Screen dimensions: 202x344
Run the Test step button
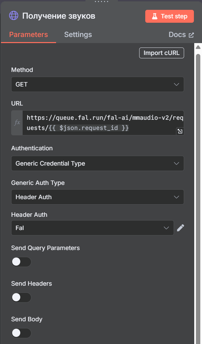[170, 16]
